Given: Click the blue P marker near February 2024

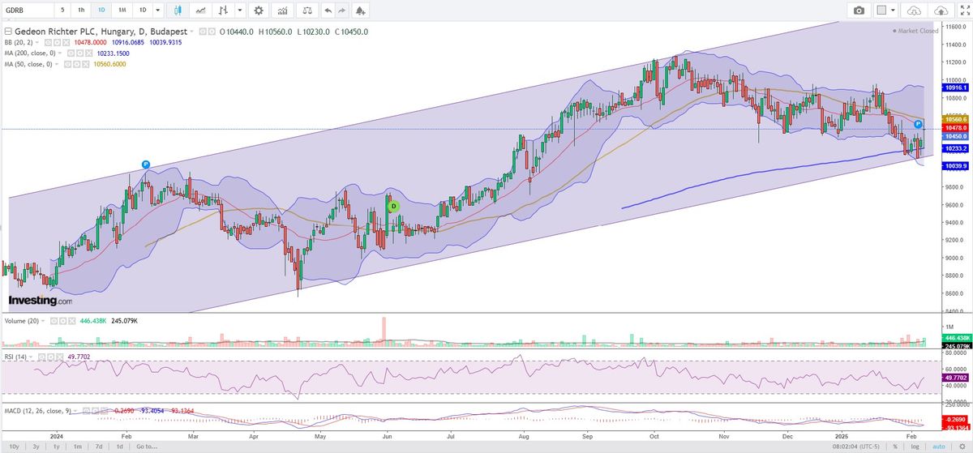Looking at the screenshot, I should 145,164.
